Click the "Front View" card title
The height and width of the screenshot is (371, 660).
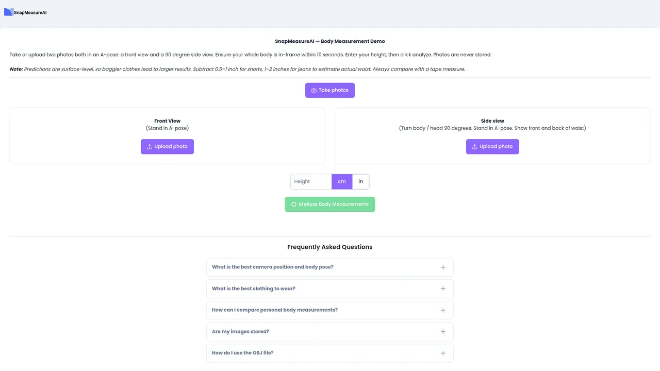click(x=168, y=121)
